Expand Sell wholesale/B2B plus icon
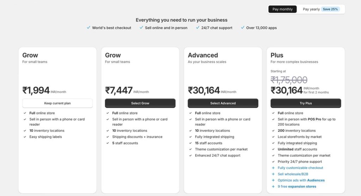This screenshot has height=196, width=361. click(273, 174)
